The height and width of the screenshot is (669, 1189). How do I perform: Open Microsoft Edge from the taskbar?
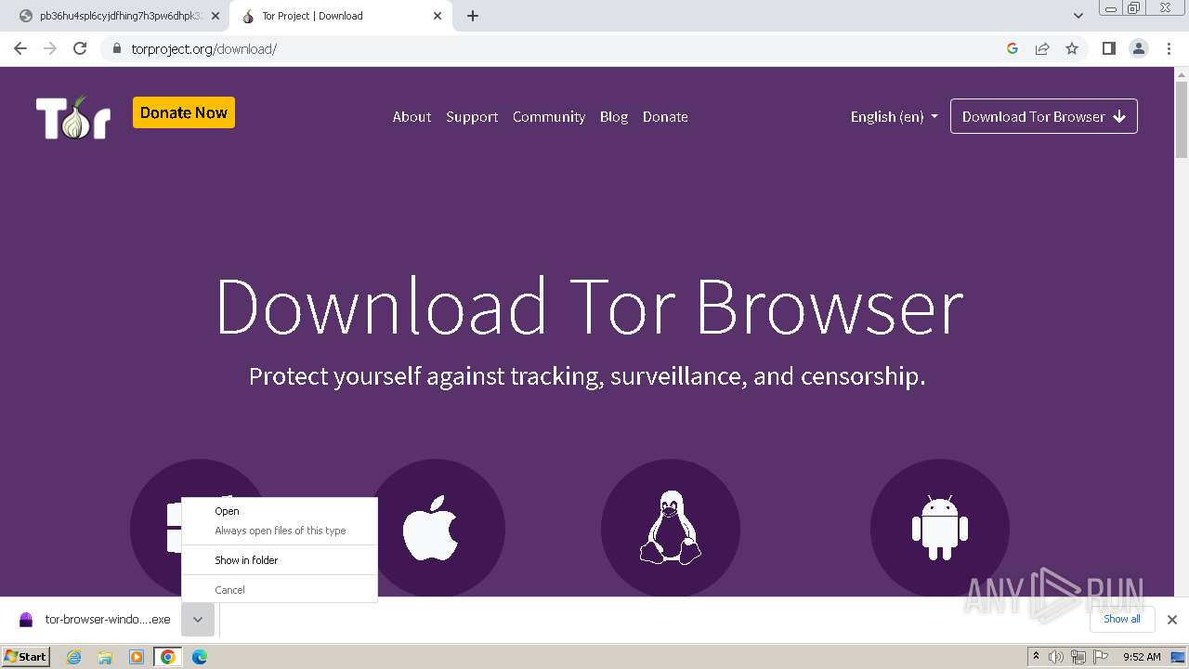(x=199, y=657)
